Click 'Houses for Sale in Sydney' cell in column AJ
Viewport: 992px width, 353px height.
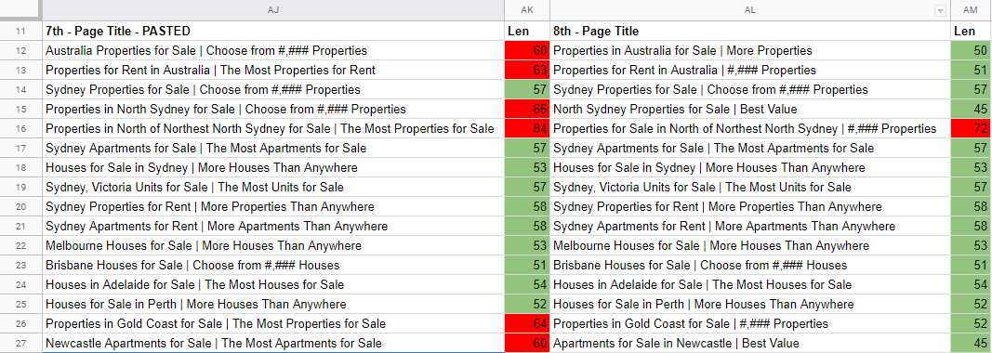273,167
